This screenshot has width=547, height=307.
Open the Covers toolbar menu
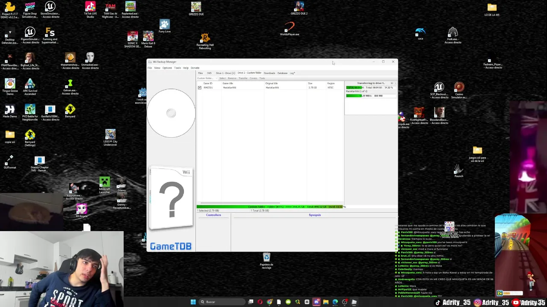pyautogui.click(x=253, y=78)
